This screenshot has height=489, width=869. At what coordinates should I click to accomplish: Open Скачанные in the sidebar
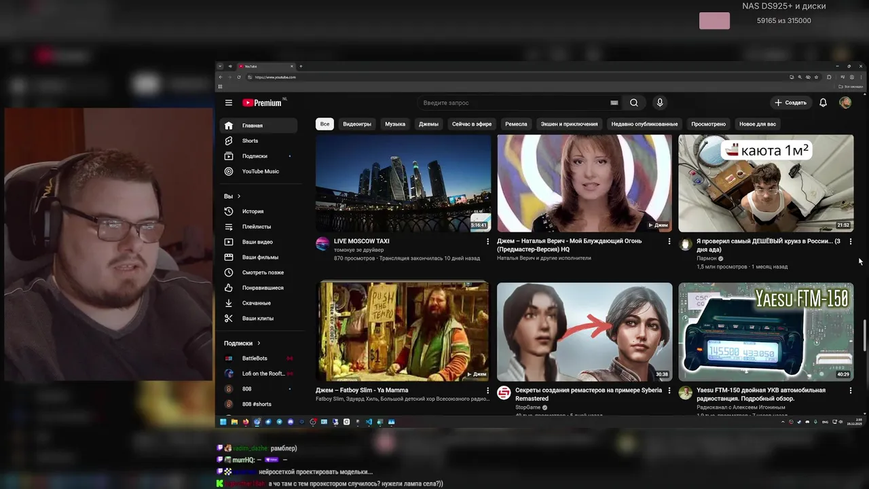pos(259,303)
